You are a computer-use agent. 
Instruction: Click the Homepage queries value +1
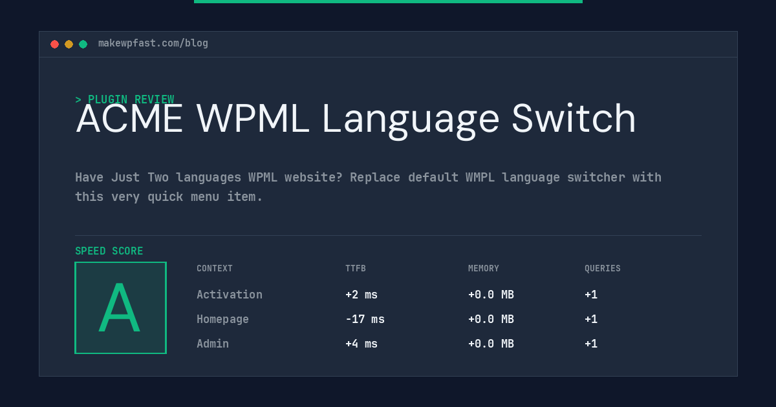[591, 319]
